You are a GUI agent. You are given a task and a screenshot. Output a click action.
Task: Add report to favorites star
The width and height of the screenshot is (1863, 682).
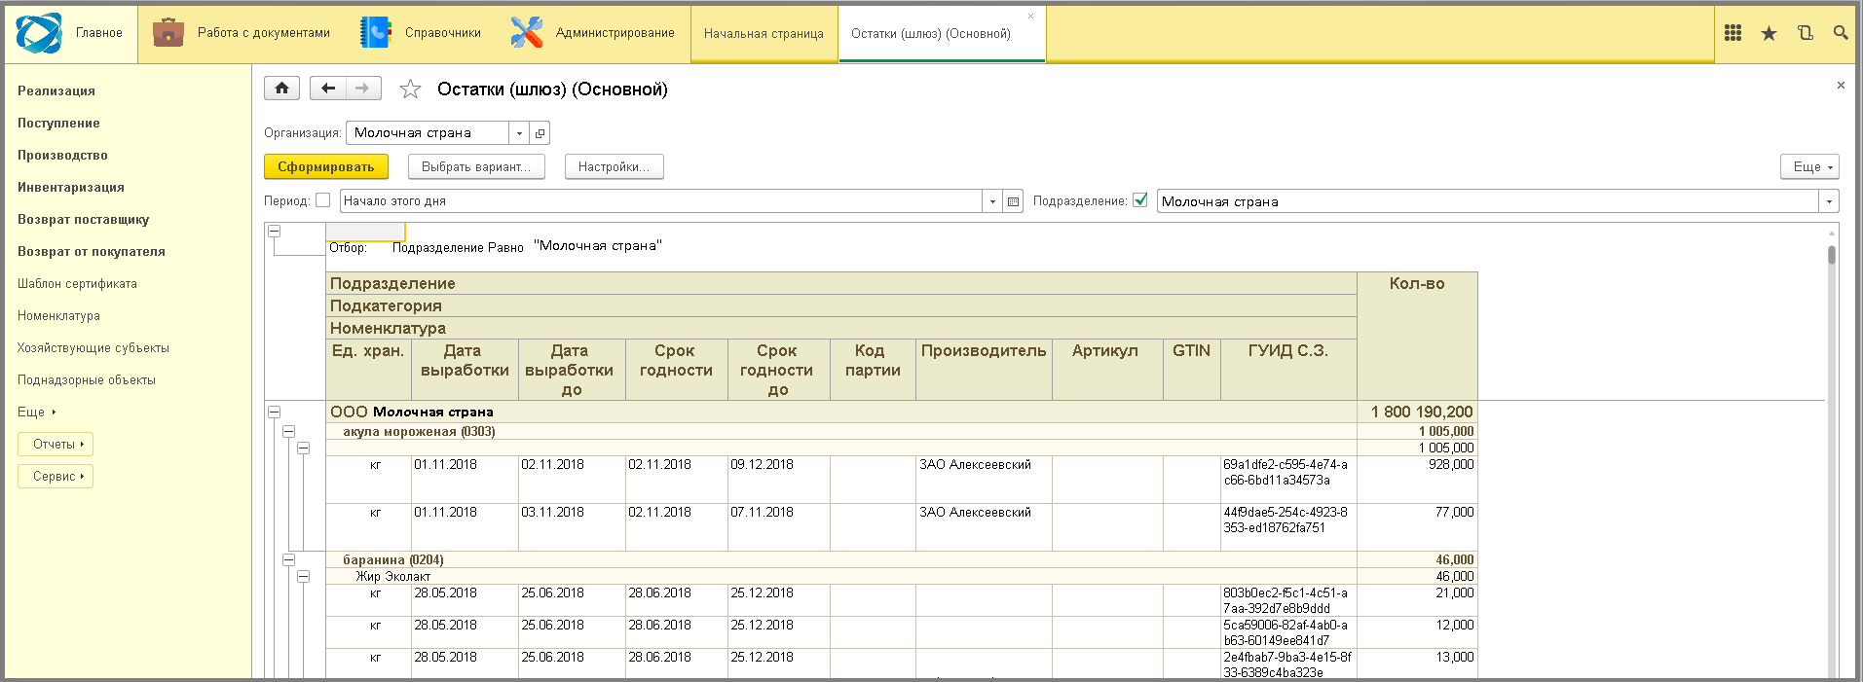[410, 90]
